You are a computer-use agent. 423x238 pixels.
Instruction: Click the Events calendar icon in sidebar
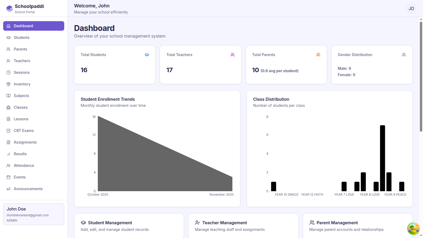8,177
